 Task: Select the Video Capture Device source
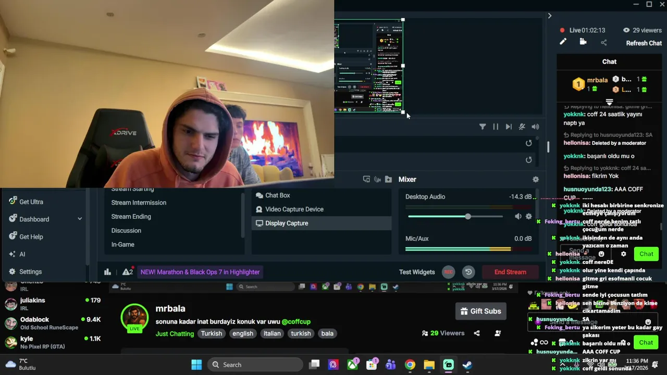tap(322, 209)
